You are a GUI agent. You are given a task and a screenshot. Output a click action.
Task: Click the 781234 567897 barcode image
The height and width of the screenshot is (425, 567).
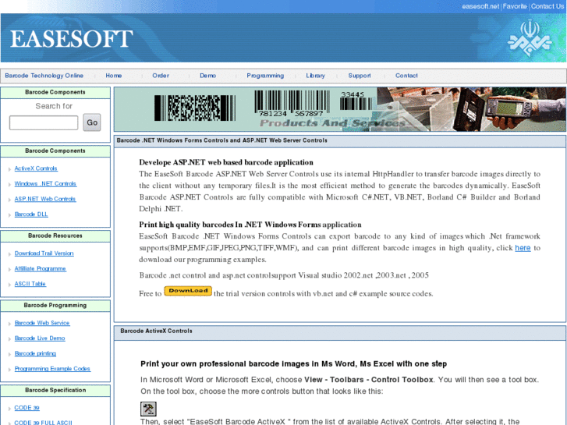click(x=292, y=104)
